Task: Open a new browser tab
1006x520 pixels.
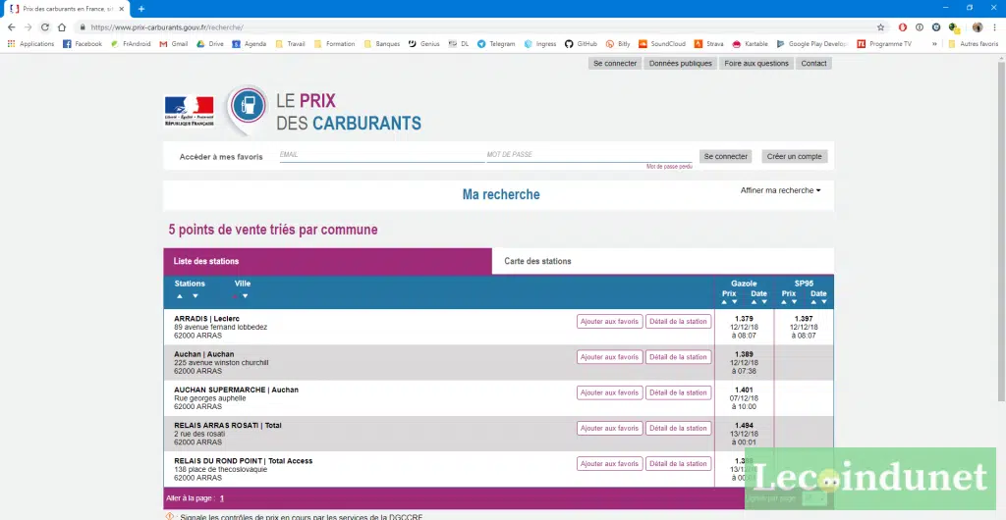Action: (x=141, y=9)
